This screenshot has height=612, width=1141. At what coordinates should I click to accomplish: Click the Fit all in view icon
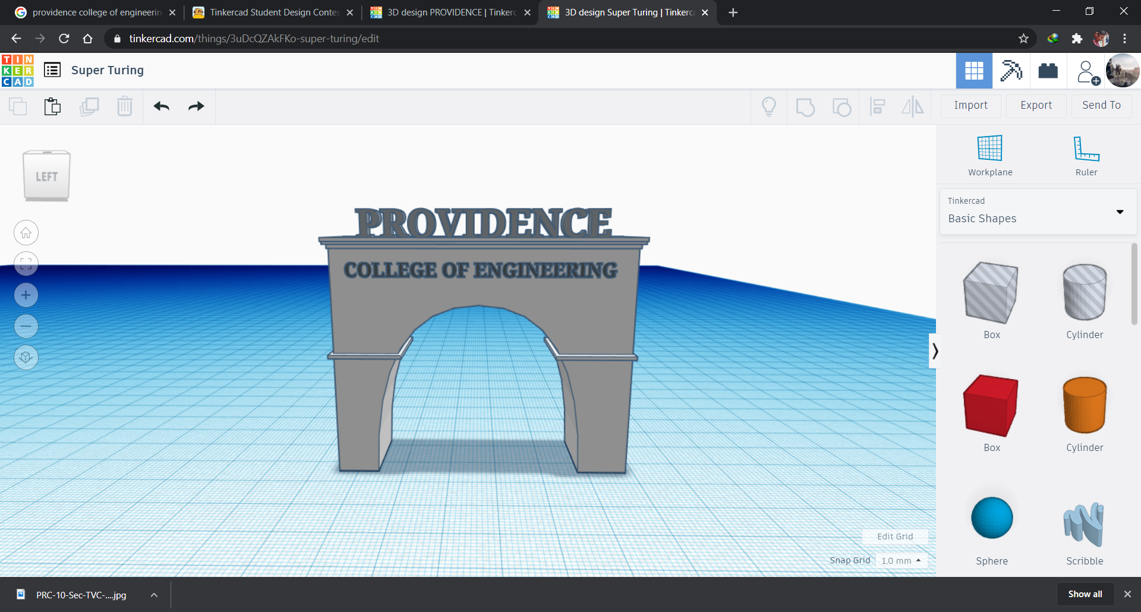(x=26, y=264)
